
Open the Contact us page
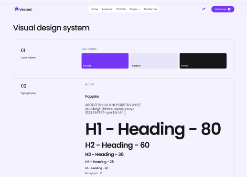click(150, 9)
